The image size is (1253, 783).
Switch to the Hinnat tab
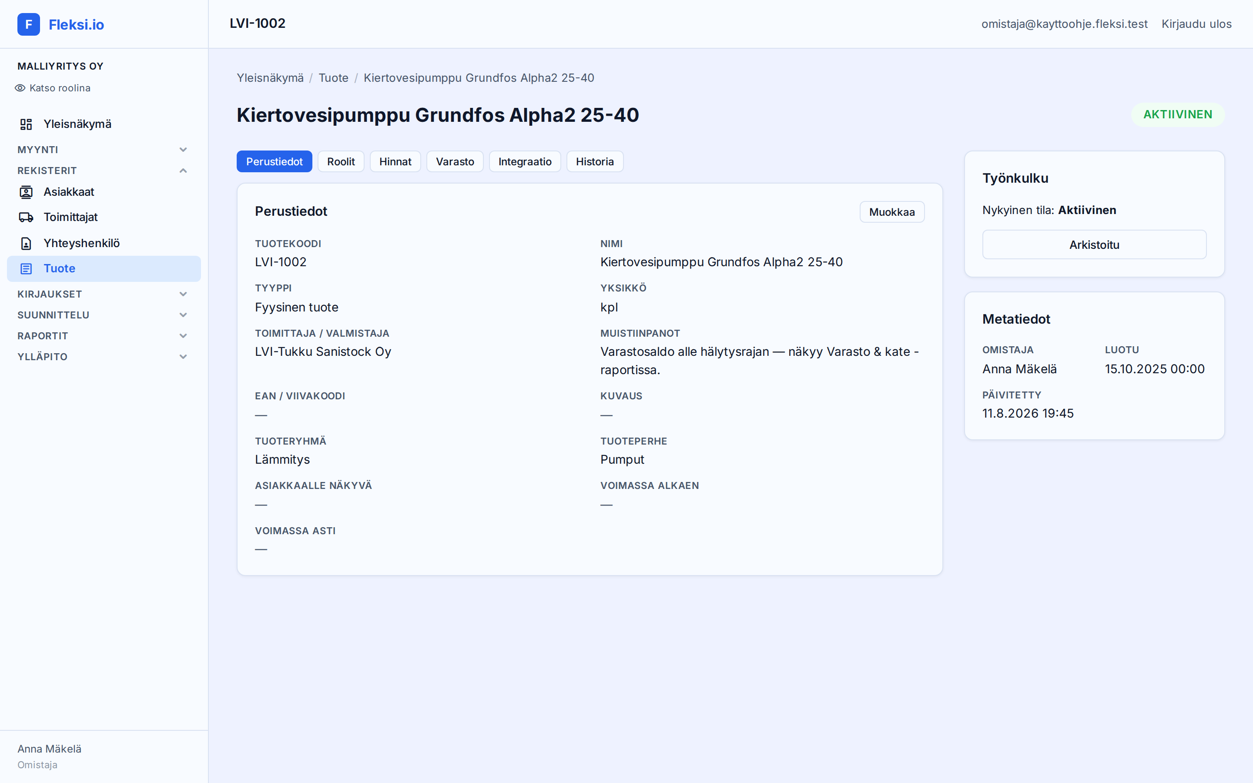click(x=395, y=161)
